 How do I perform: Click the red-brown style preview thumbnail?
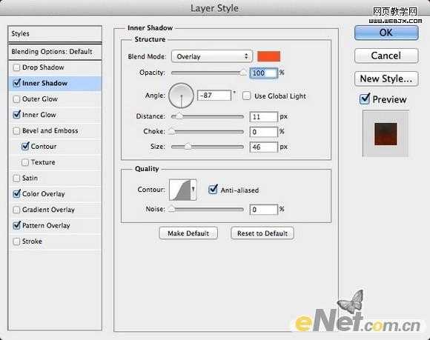pyautogui.click(x=386, y=133)
